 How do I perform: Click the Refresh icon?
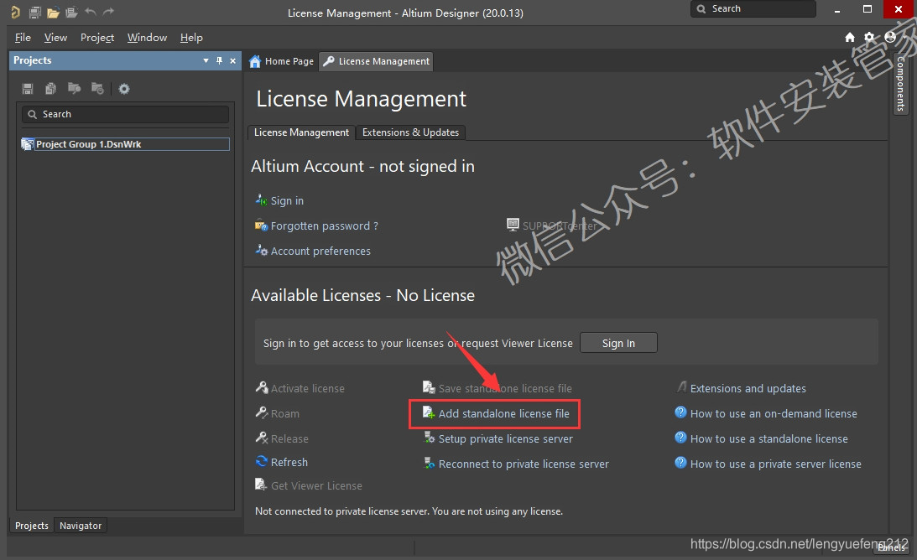(x=262, y=461)
